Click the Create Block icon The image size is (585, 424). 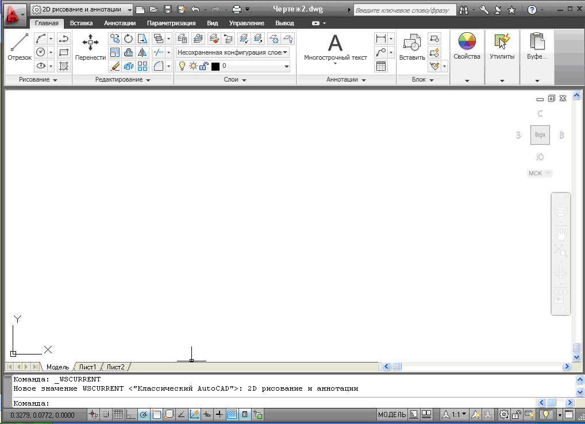(x=434, y=38)
